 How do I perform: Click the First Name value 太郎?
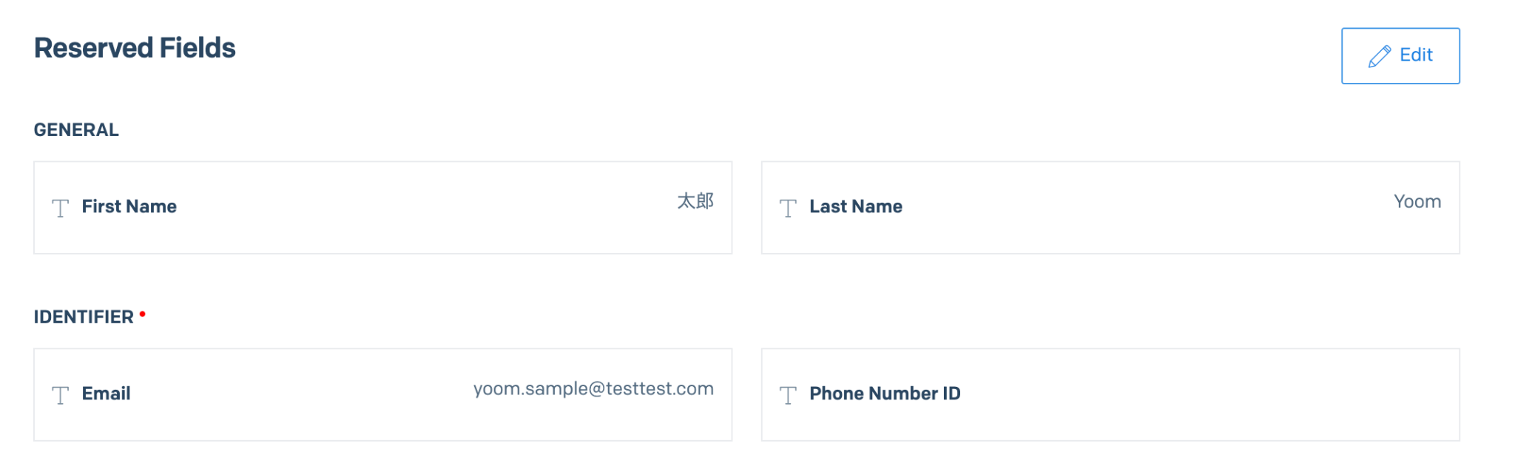(695, 201)
